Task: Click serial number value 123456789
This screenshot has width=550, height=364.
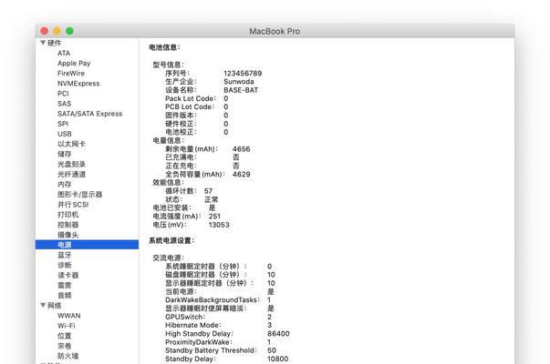Action: (243, 74)
